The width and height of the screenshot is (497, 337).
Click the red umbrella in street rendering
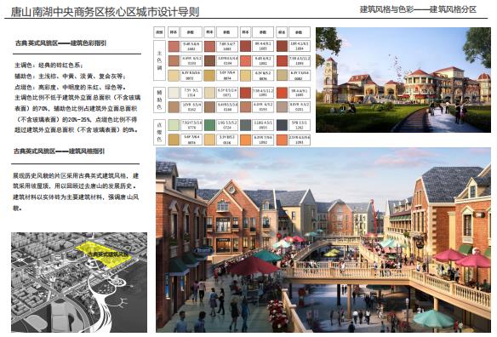[254, 266]
